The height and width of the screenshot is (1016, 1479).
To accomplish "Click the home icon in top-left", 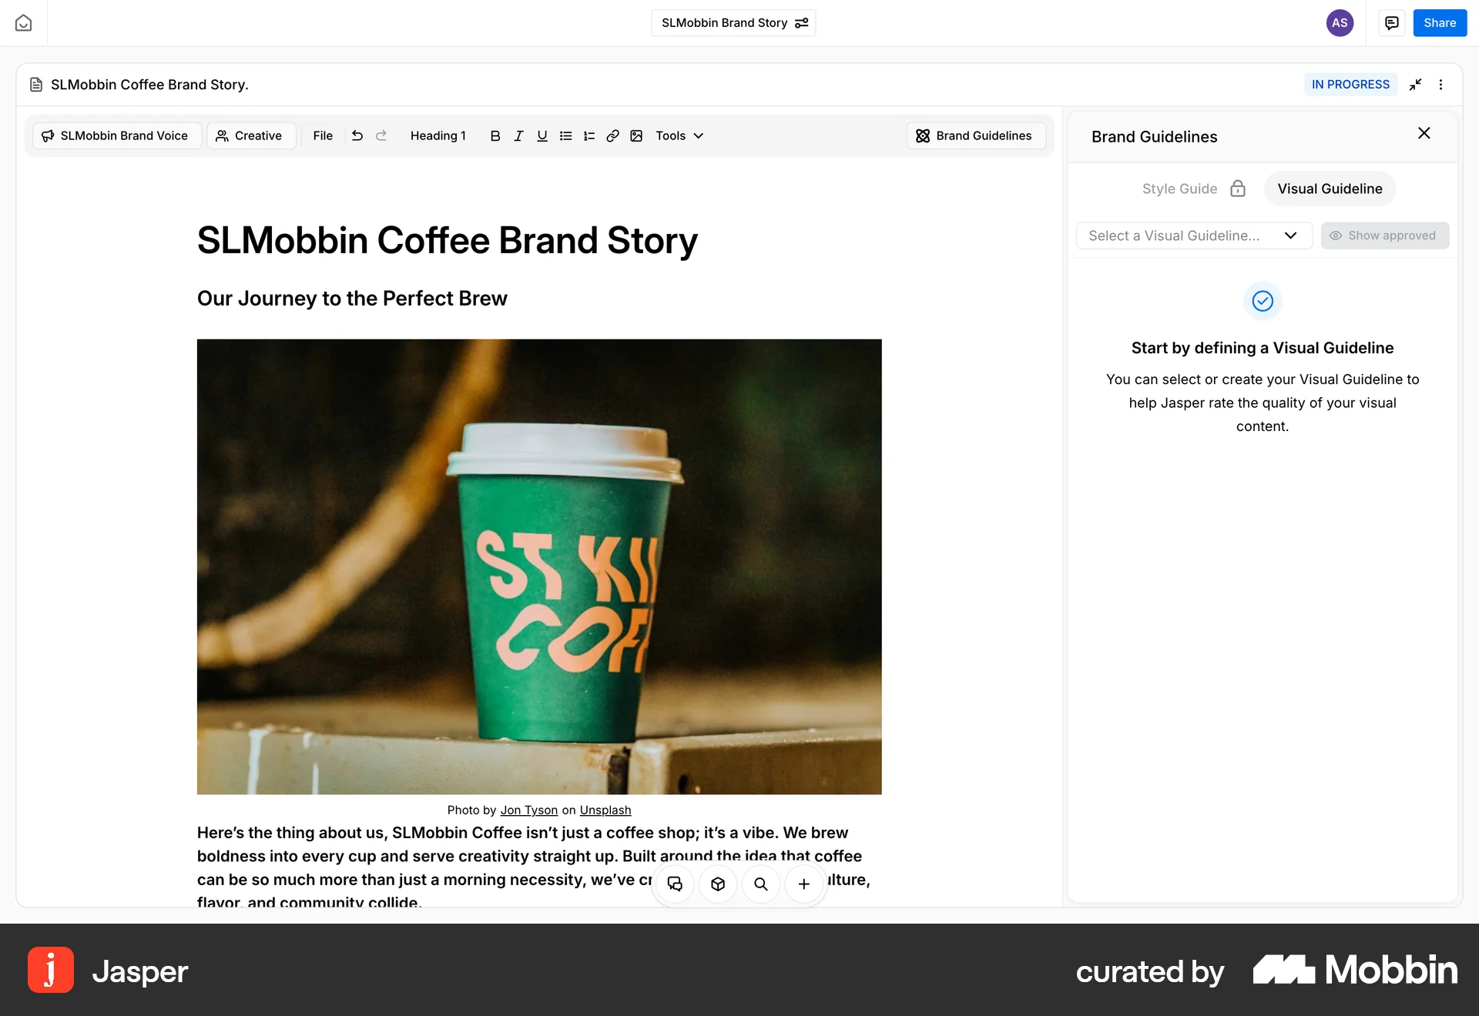I will [23, 23].
